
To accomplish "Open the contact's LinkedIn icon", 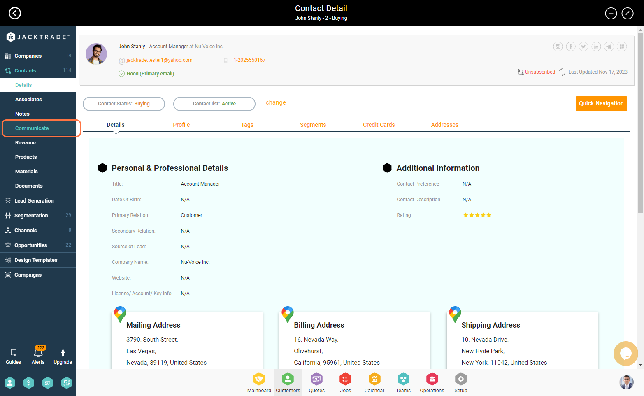I will (x=596, y=47).
